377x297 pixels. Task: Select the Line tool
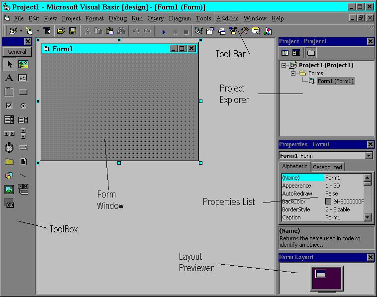(23, 176)
